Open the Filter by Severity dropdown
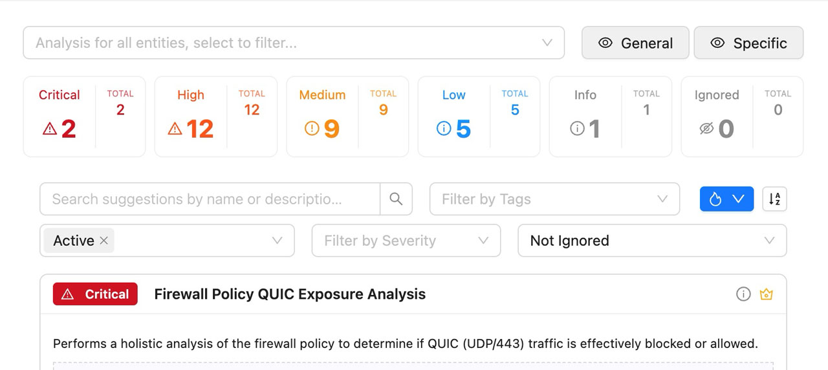This screenshot has height=370, width=828. [x=406, y=241]
